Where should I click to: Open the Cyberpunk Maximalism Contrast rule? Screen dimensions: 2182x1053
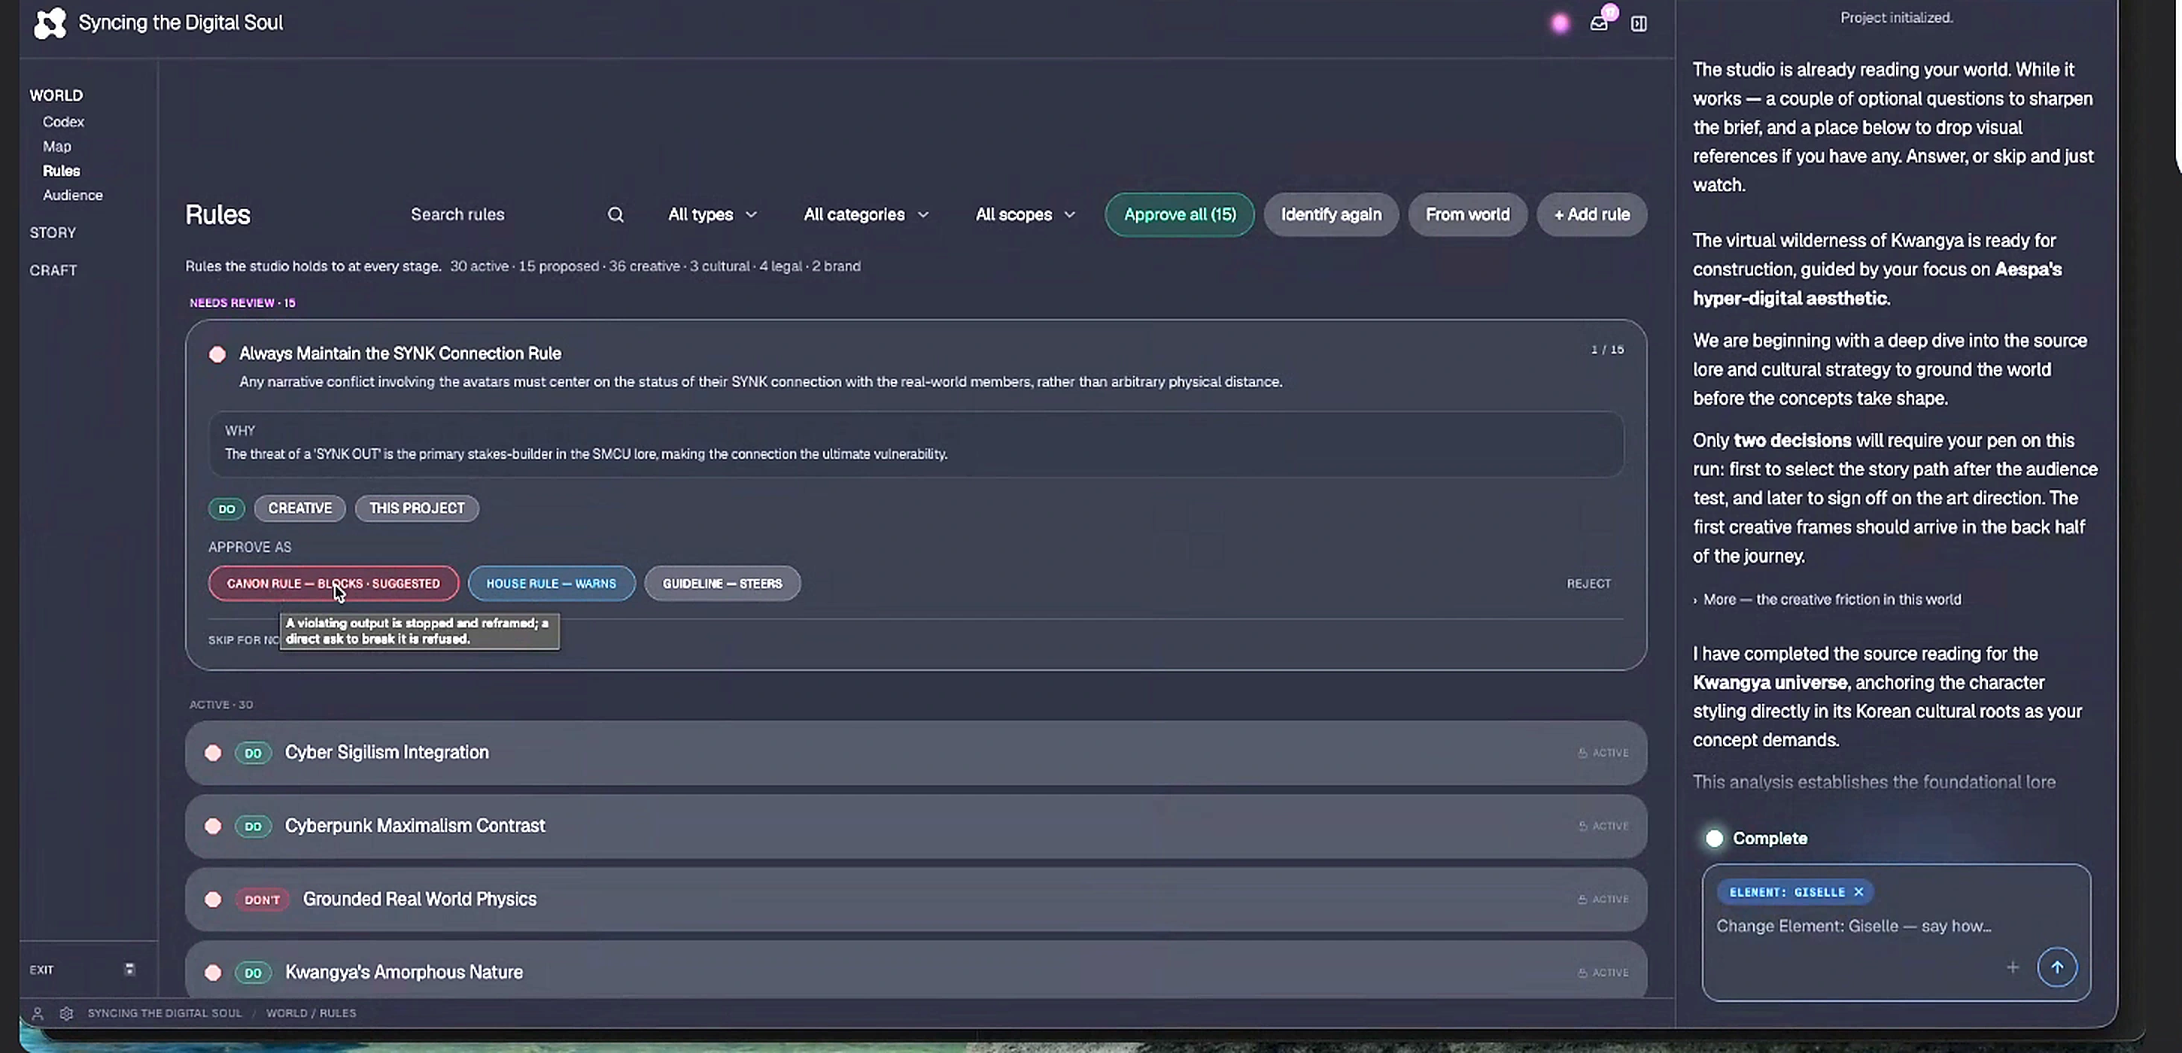pos(916,826)
